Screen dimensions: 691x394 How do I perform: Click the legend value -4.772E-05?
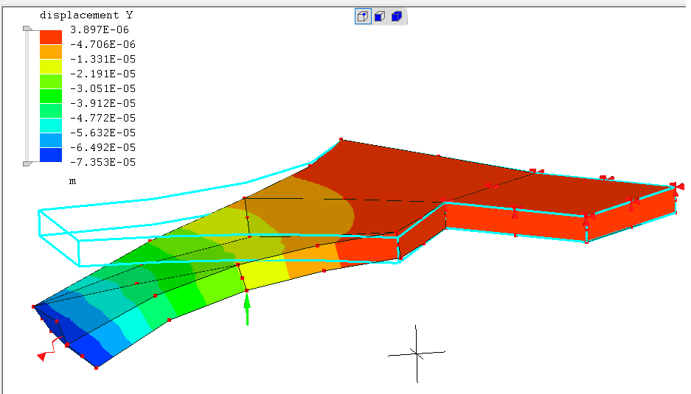103,118
